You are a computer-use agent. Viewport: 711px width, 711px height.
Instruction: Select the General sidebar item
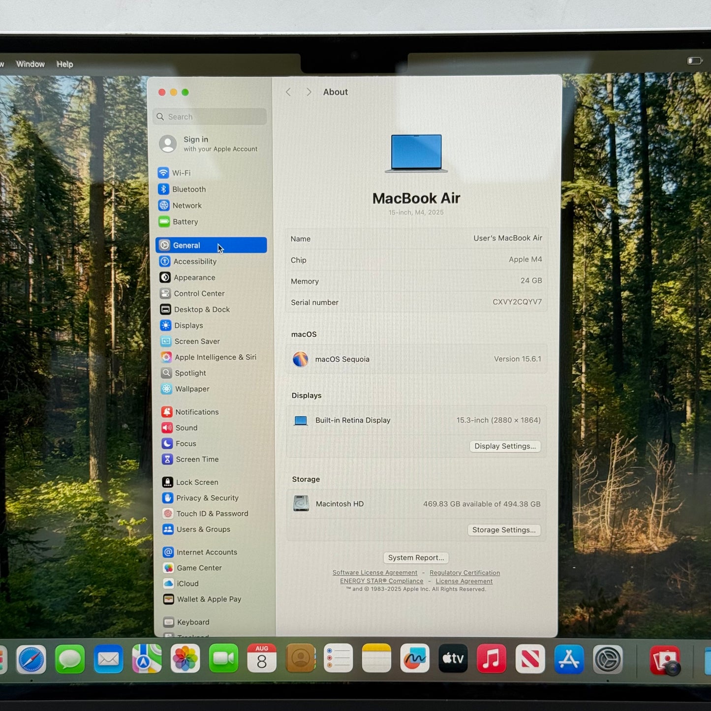click(x=211, y=245)
